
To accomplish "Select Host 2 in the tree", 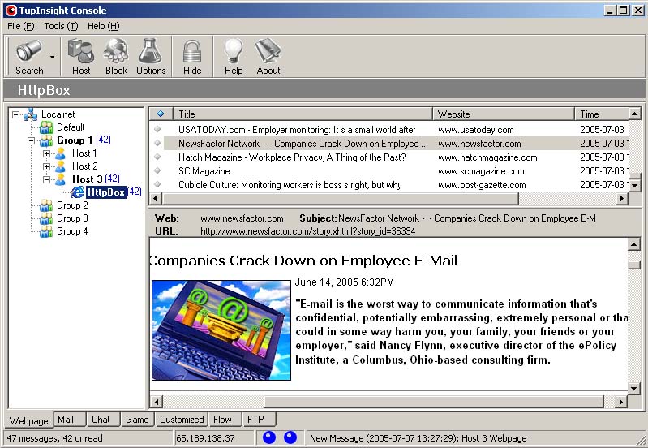I will (x=85, y=166).
